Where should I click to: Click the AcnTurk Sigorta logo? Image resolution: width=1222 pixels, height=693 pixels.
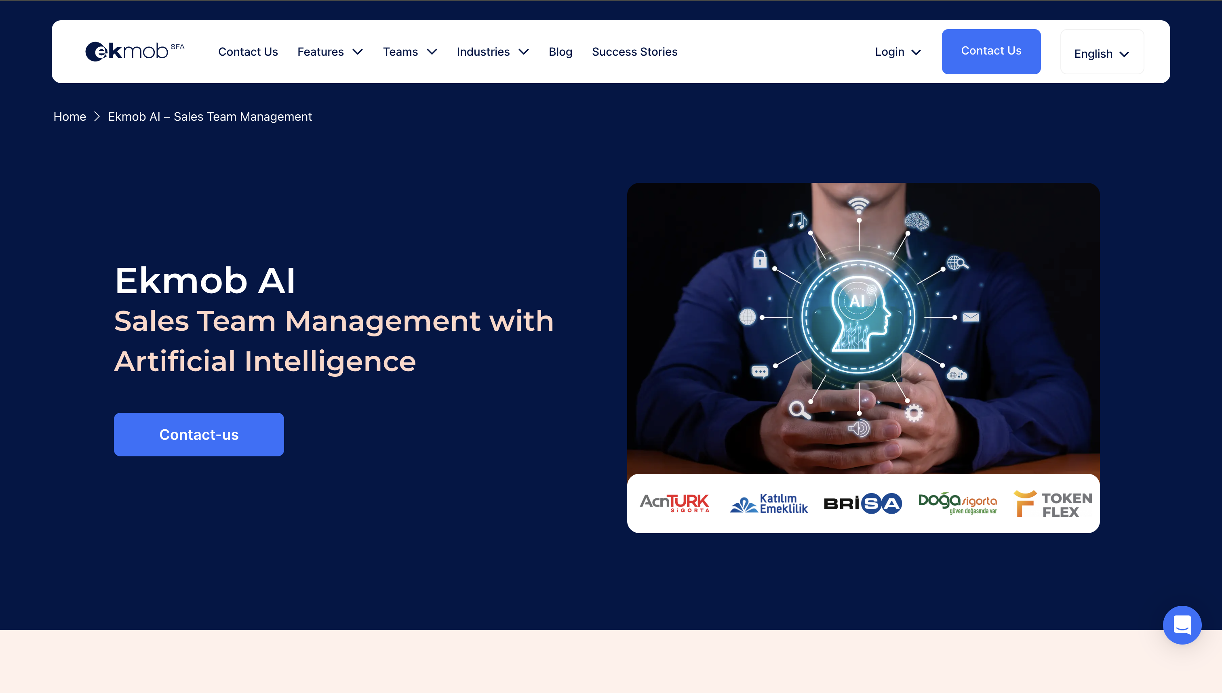[x=674, y=503]
